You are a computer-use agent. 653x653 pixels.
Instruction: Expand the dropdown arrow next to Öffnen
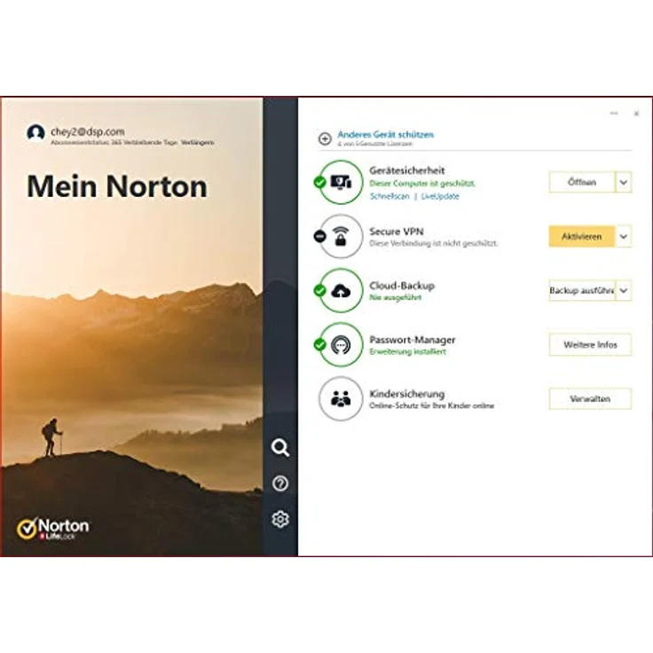(624, 182)
